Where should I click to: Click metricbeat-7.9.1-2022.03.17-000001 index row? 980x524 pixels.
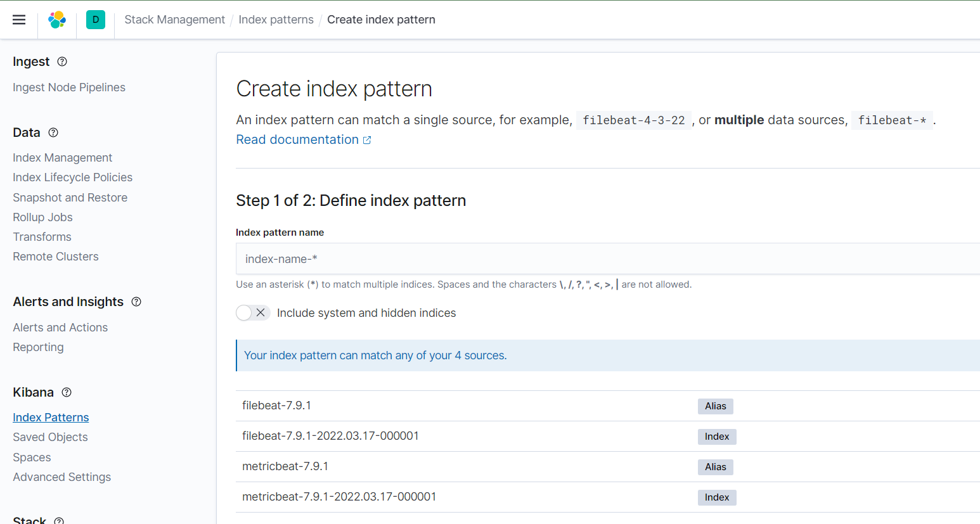(x=608, y=497)
